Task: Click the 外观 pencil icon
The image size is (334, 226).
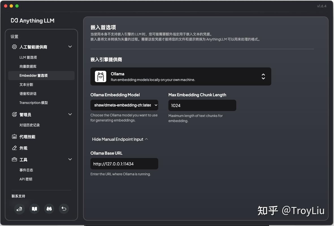Action: coord(14,148)
